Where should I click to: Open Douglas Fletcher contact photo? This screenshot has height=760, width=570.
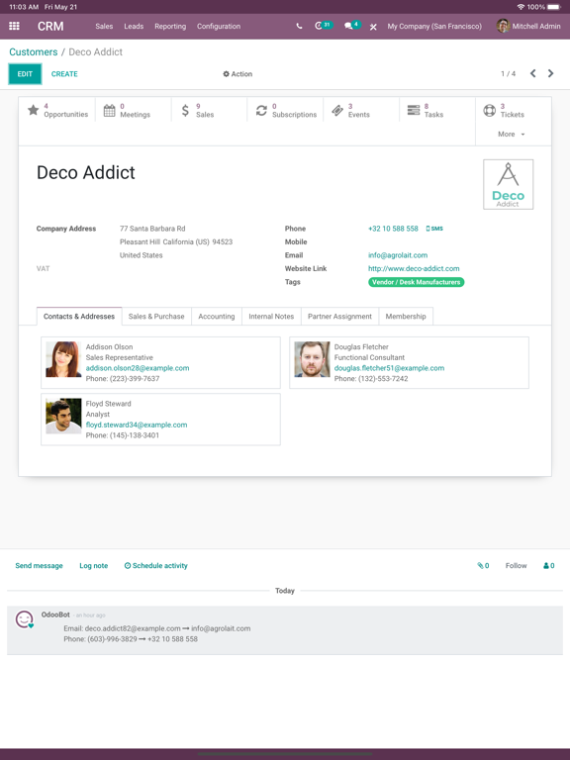[312, 359]
